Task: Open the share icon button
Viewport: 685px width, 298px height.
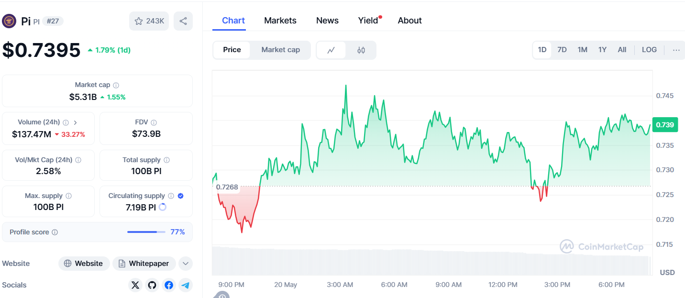Action: [x=183, y=21]
